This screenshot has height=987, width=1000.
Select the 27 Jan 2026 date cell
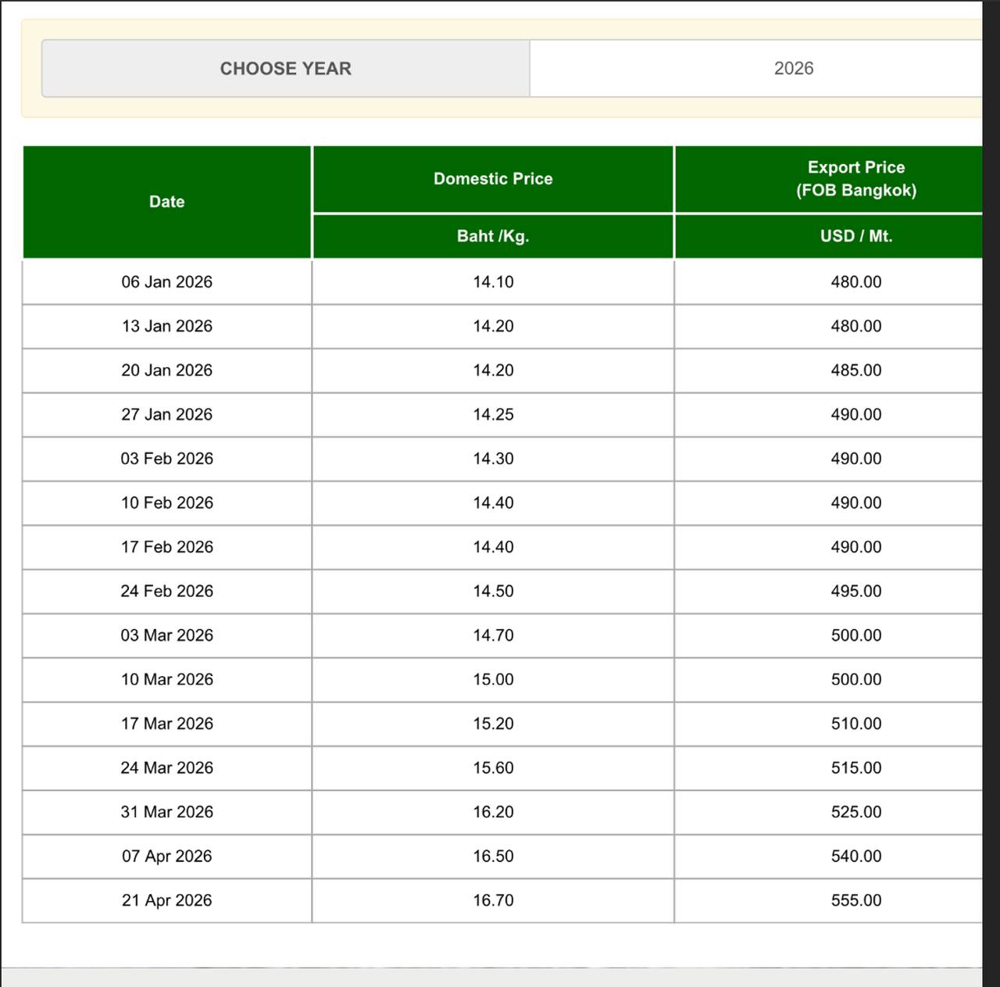(166, 415)
